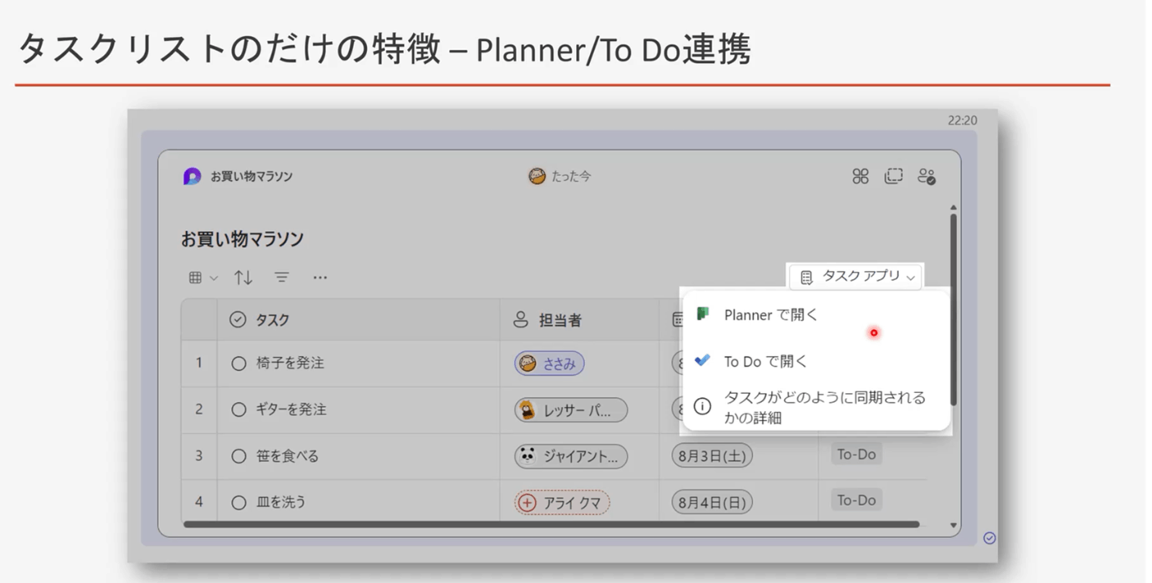Click the 8月4日(日) date chip
Viewport: 1152px width, 583px height.
(713, 502)
